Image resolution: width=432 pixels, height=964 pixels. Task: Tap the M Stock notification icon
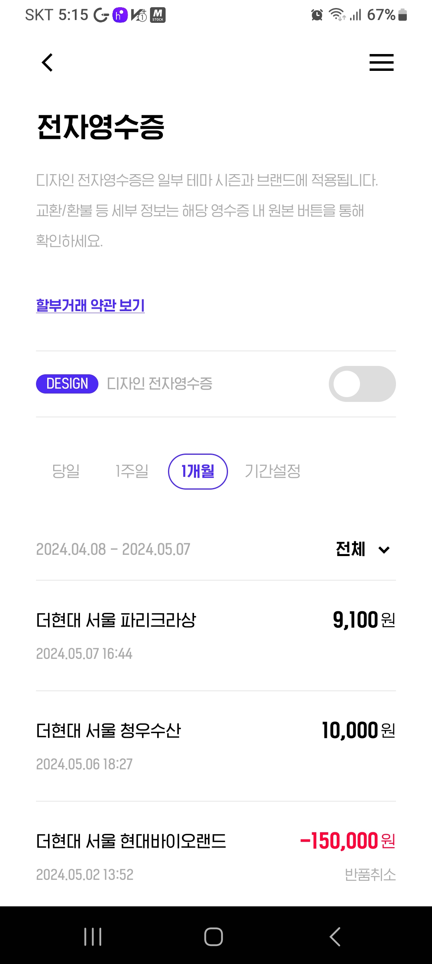158,15
